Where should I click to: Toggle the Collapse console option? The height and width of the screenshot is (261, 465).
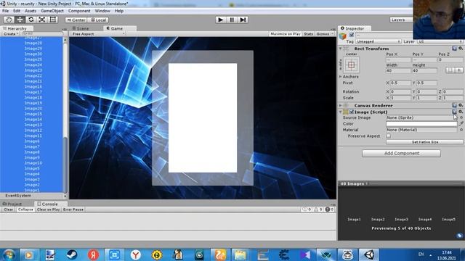pyautogui.click(x=25, y=210)
